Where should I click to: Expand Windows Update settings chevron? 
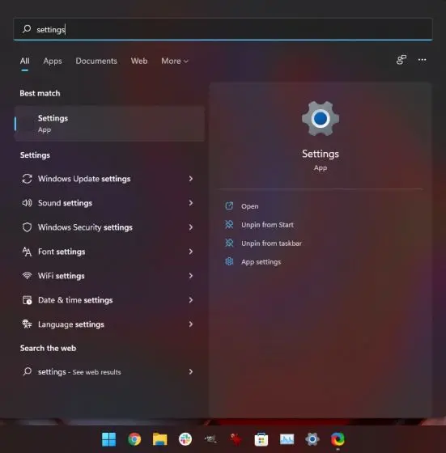[191, 179]
